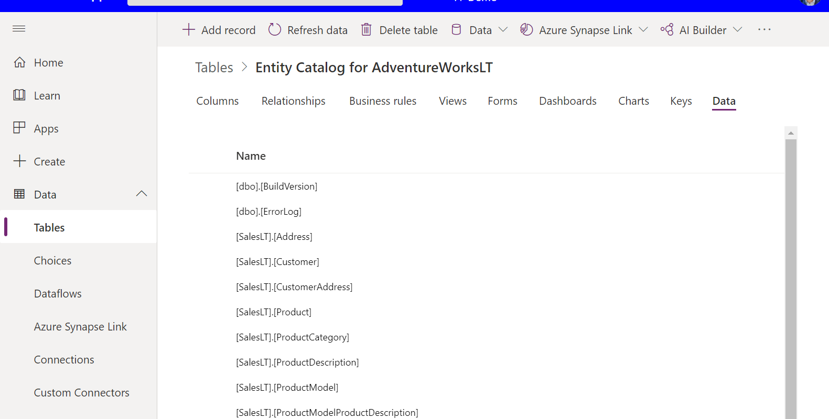Click the Learn book icon

coord(19,95)
